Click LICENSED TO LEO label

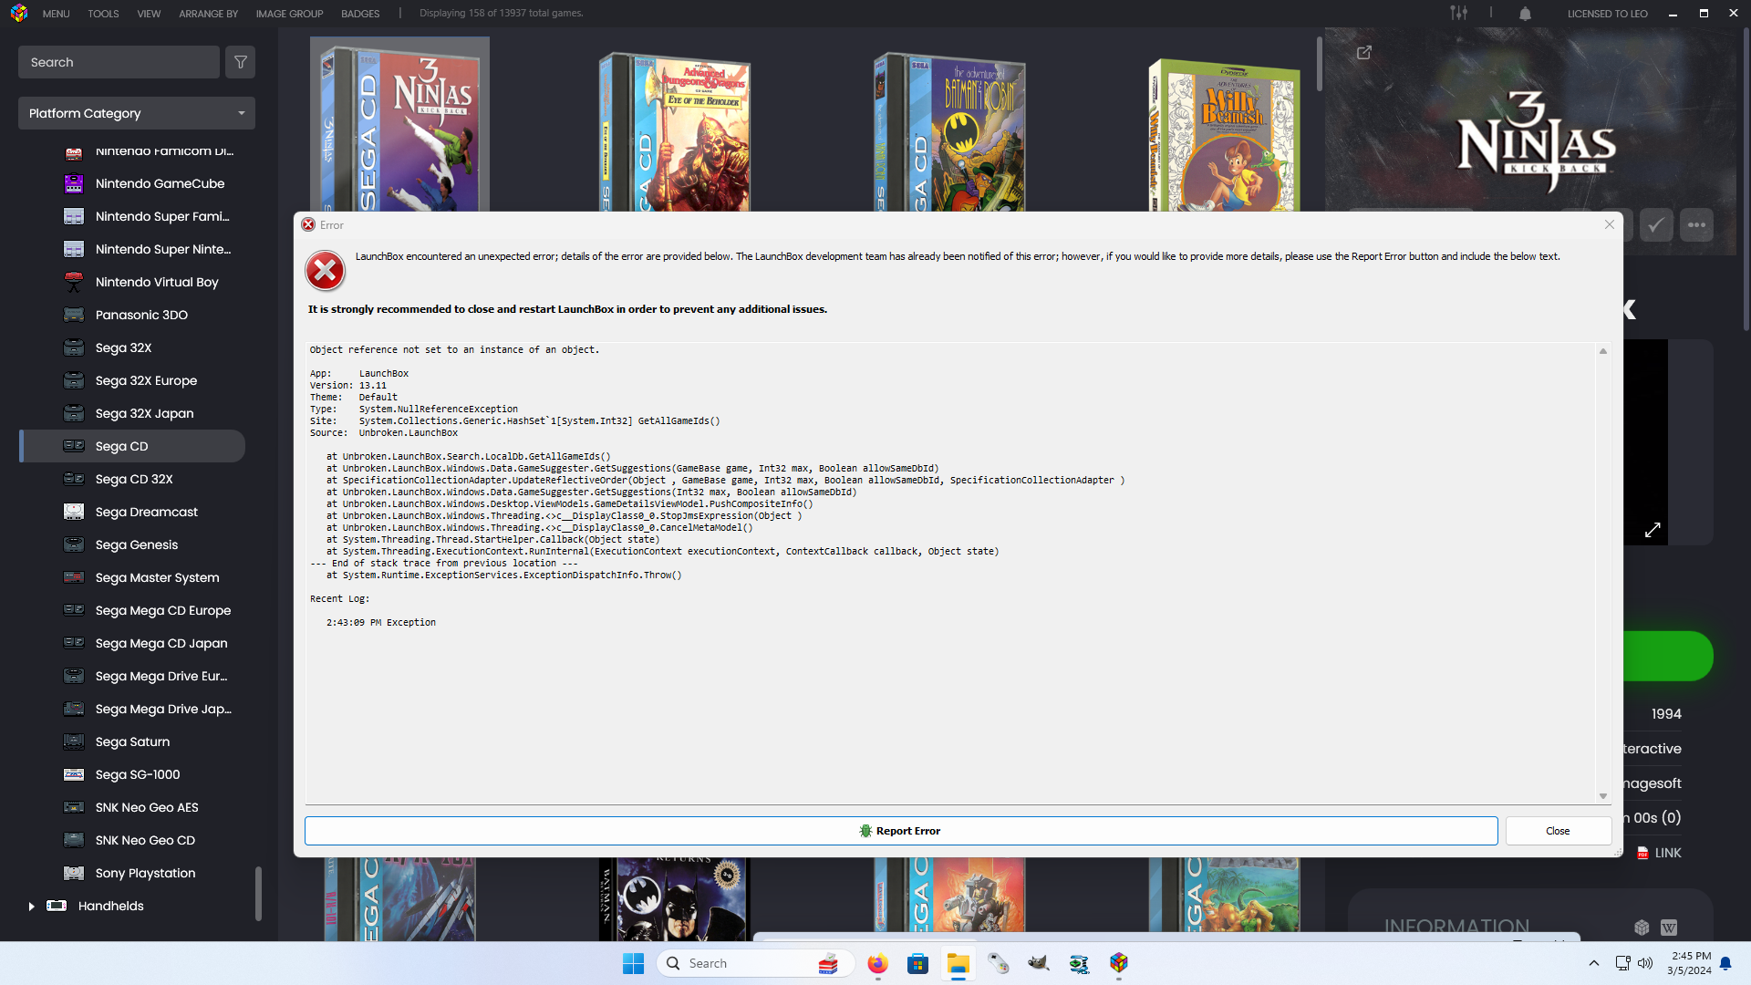(1607, 14)
